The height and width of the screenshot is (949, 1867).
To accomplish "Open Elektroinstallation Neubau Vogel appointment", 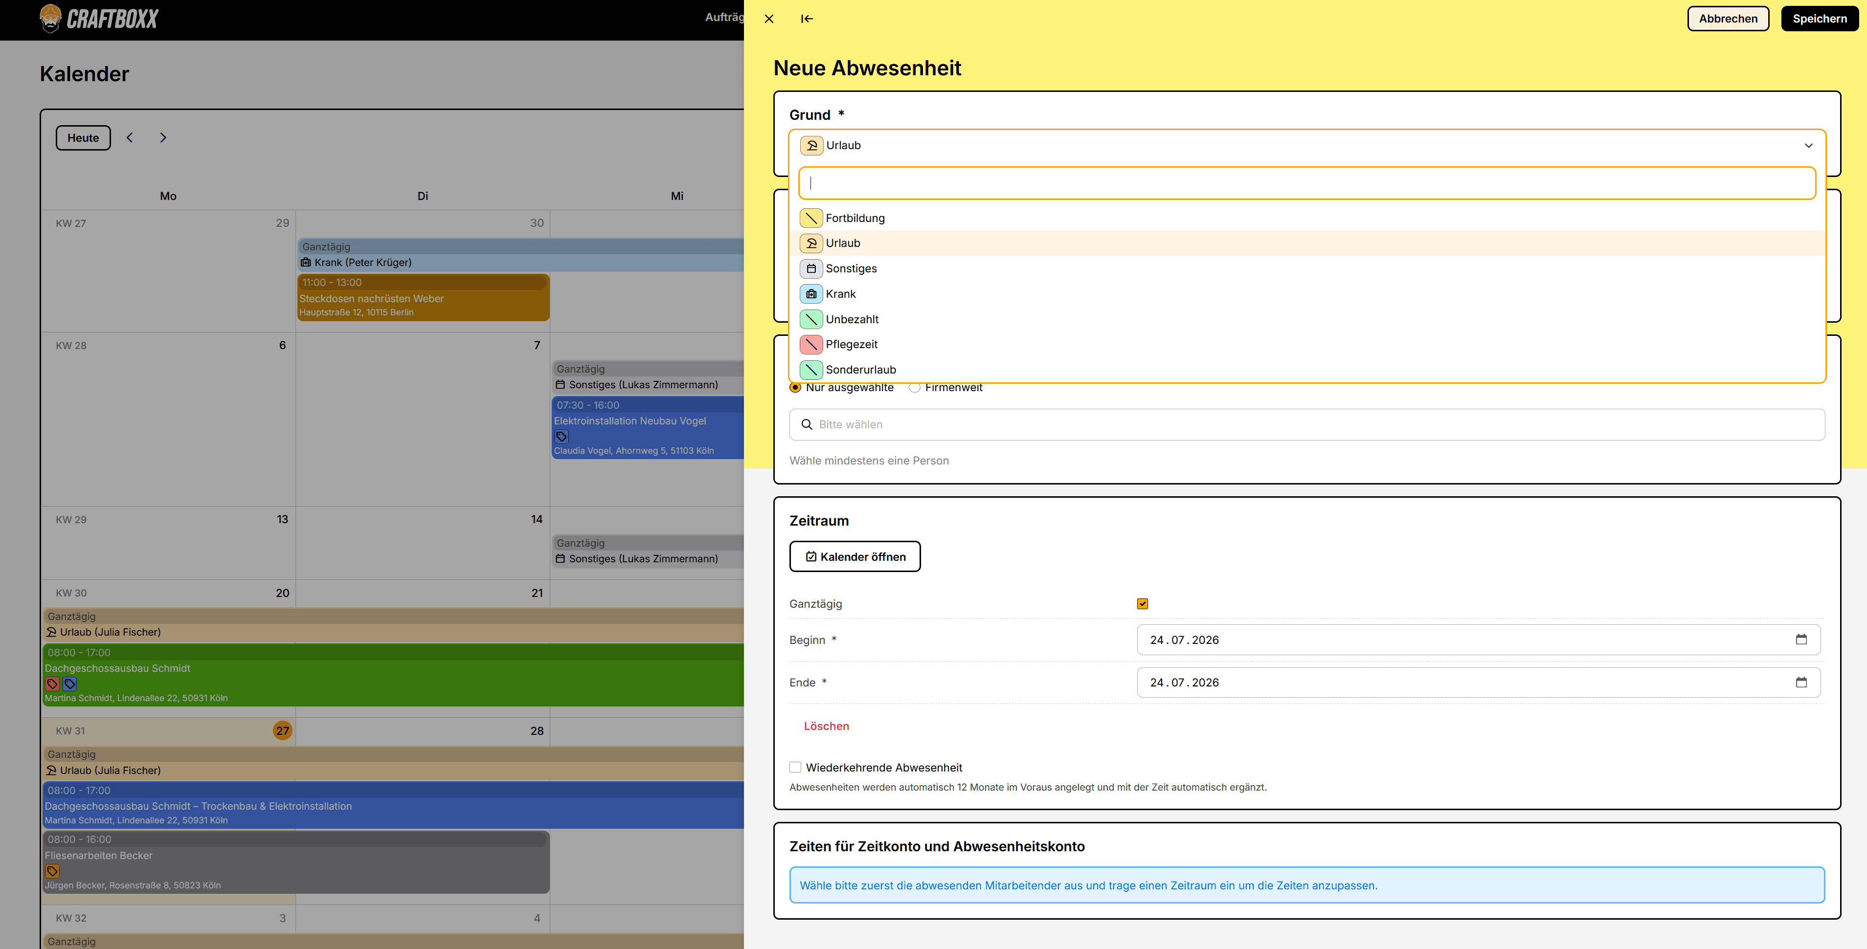I will coord(648,427).
